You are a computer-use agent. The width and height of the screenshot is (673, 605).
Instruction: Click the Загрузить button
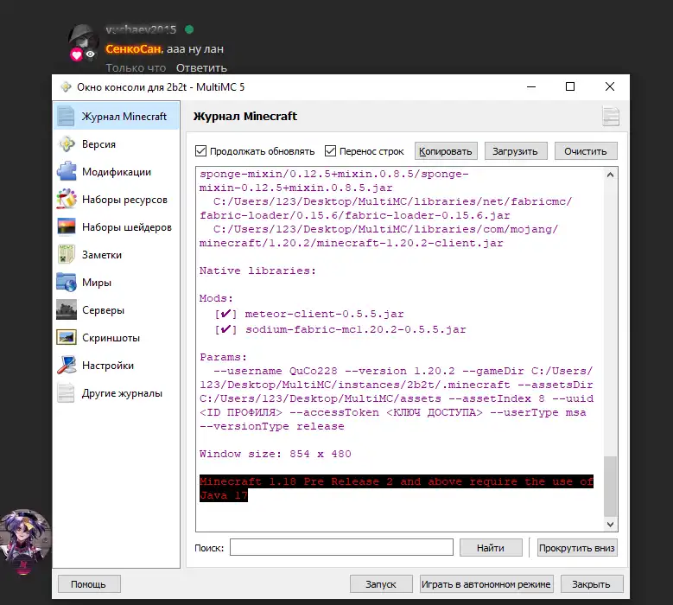pyautogui.click(x=516, y=151)
